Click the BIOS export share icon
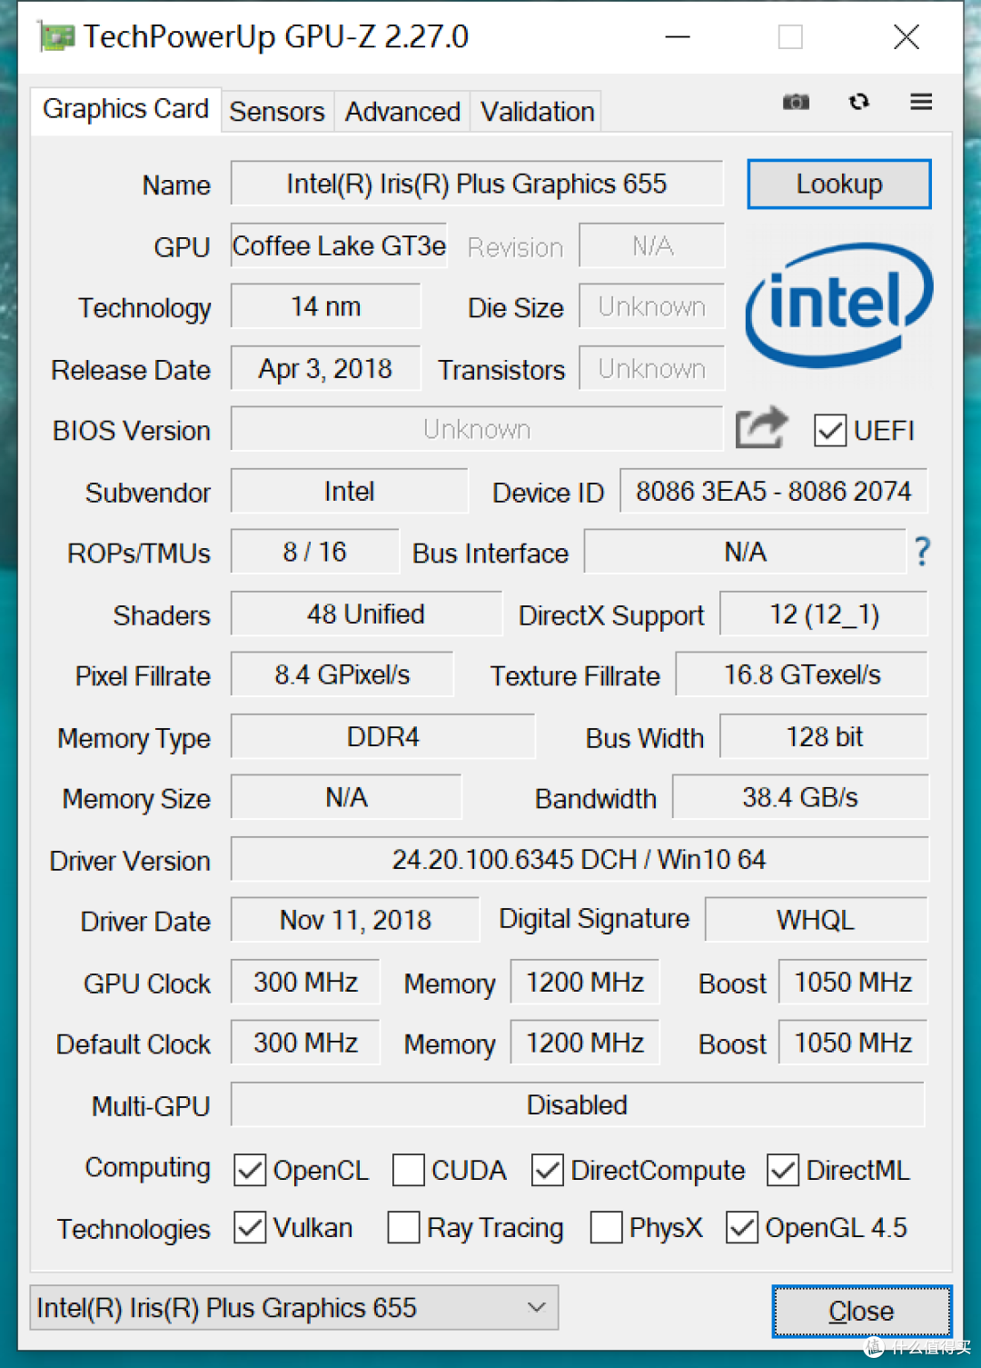 (761, 427)
